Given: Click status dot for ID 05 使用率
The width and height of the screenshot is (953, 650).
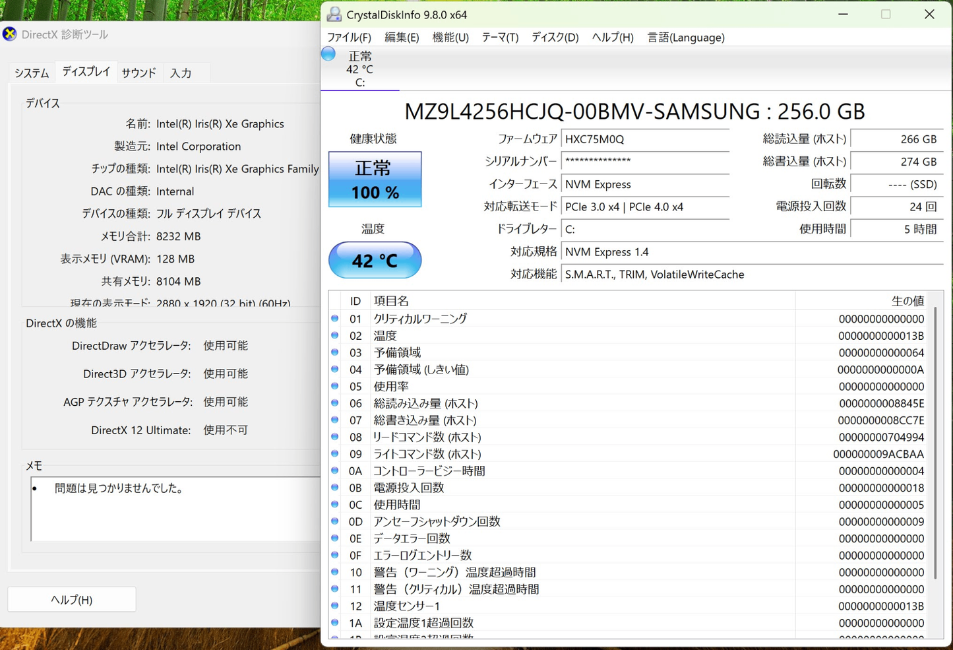Looking at the screenshot, I should [x=335, y=386].
